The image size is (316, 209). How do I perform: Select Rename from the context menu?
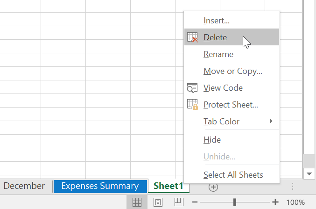218,54
